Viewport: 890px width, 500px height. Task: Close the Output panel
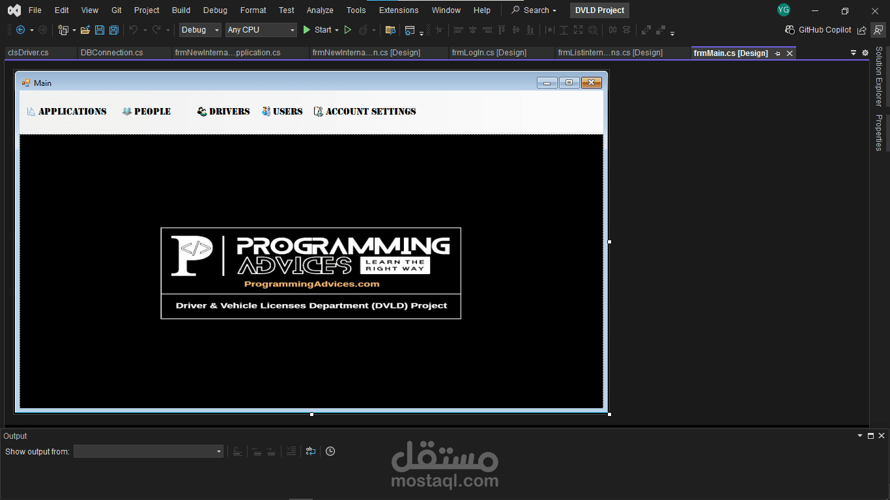point(882,436)
